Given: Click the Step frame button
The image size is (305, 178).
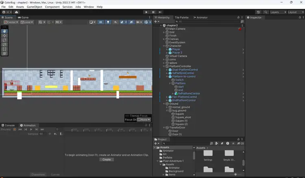Looking at the screenshot, I should pyautogui.click(x=160, y=12).
